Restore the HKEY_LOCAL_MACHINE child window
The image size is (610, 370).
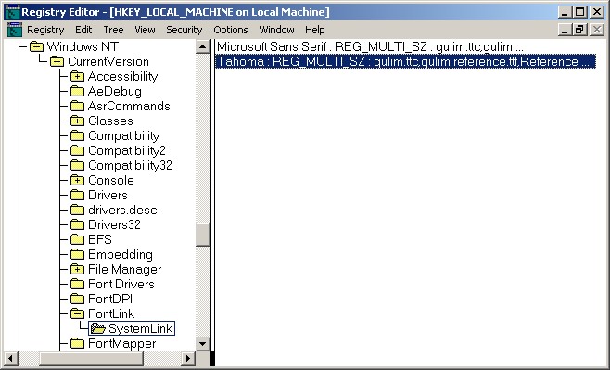[x=579, y=30]
